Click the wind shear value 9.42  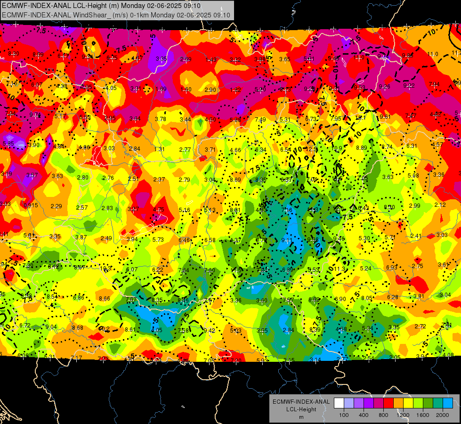click(210, 330)
